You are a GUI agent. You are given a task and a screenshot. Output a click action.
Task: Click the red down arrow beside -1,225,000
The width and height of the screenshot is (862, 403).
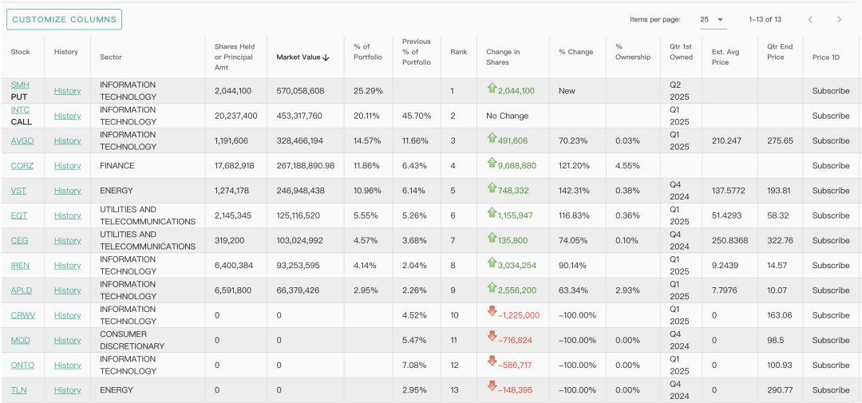pos(492,312)
